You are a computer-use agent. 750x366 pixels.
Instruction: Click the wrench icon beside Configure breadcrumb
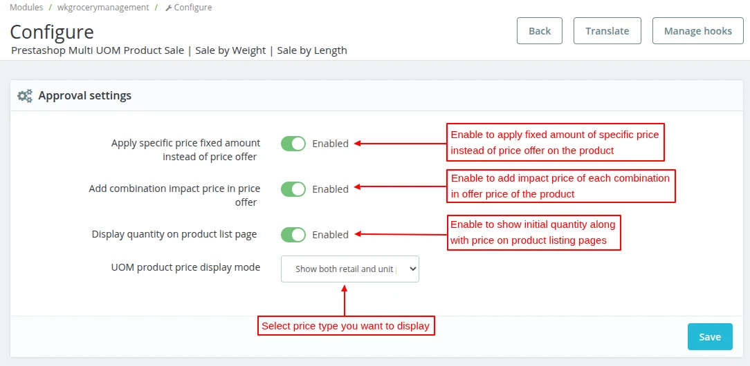click(168, 8)
